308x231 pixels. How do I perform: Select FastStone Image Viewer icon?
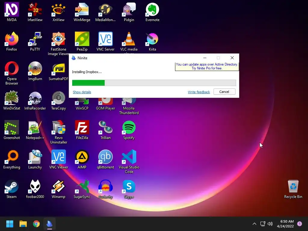coord(58,44)
